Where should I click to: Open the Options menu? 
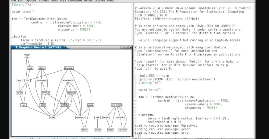pyautogui.click(x=31, y=1)
